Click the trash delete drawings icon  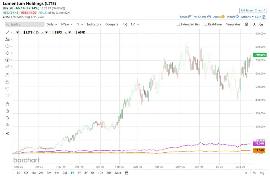(7, 104)
